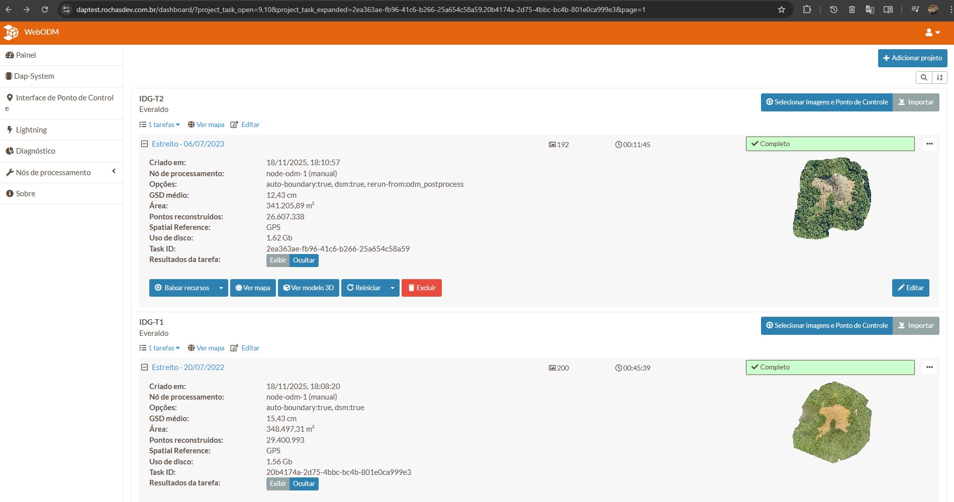Viewport: 954px width, 502px height.
Task: Bookmark this page with star icon
Action: (x=781, y=10)
